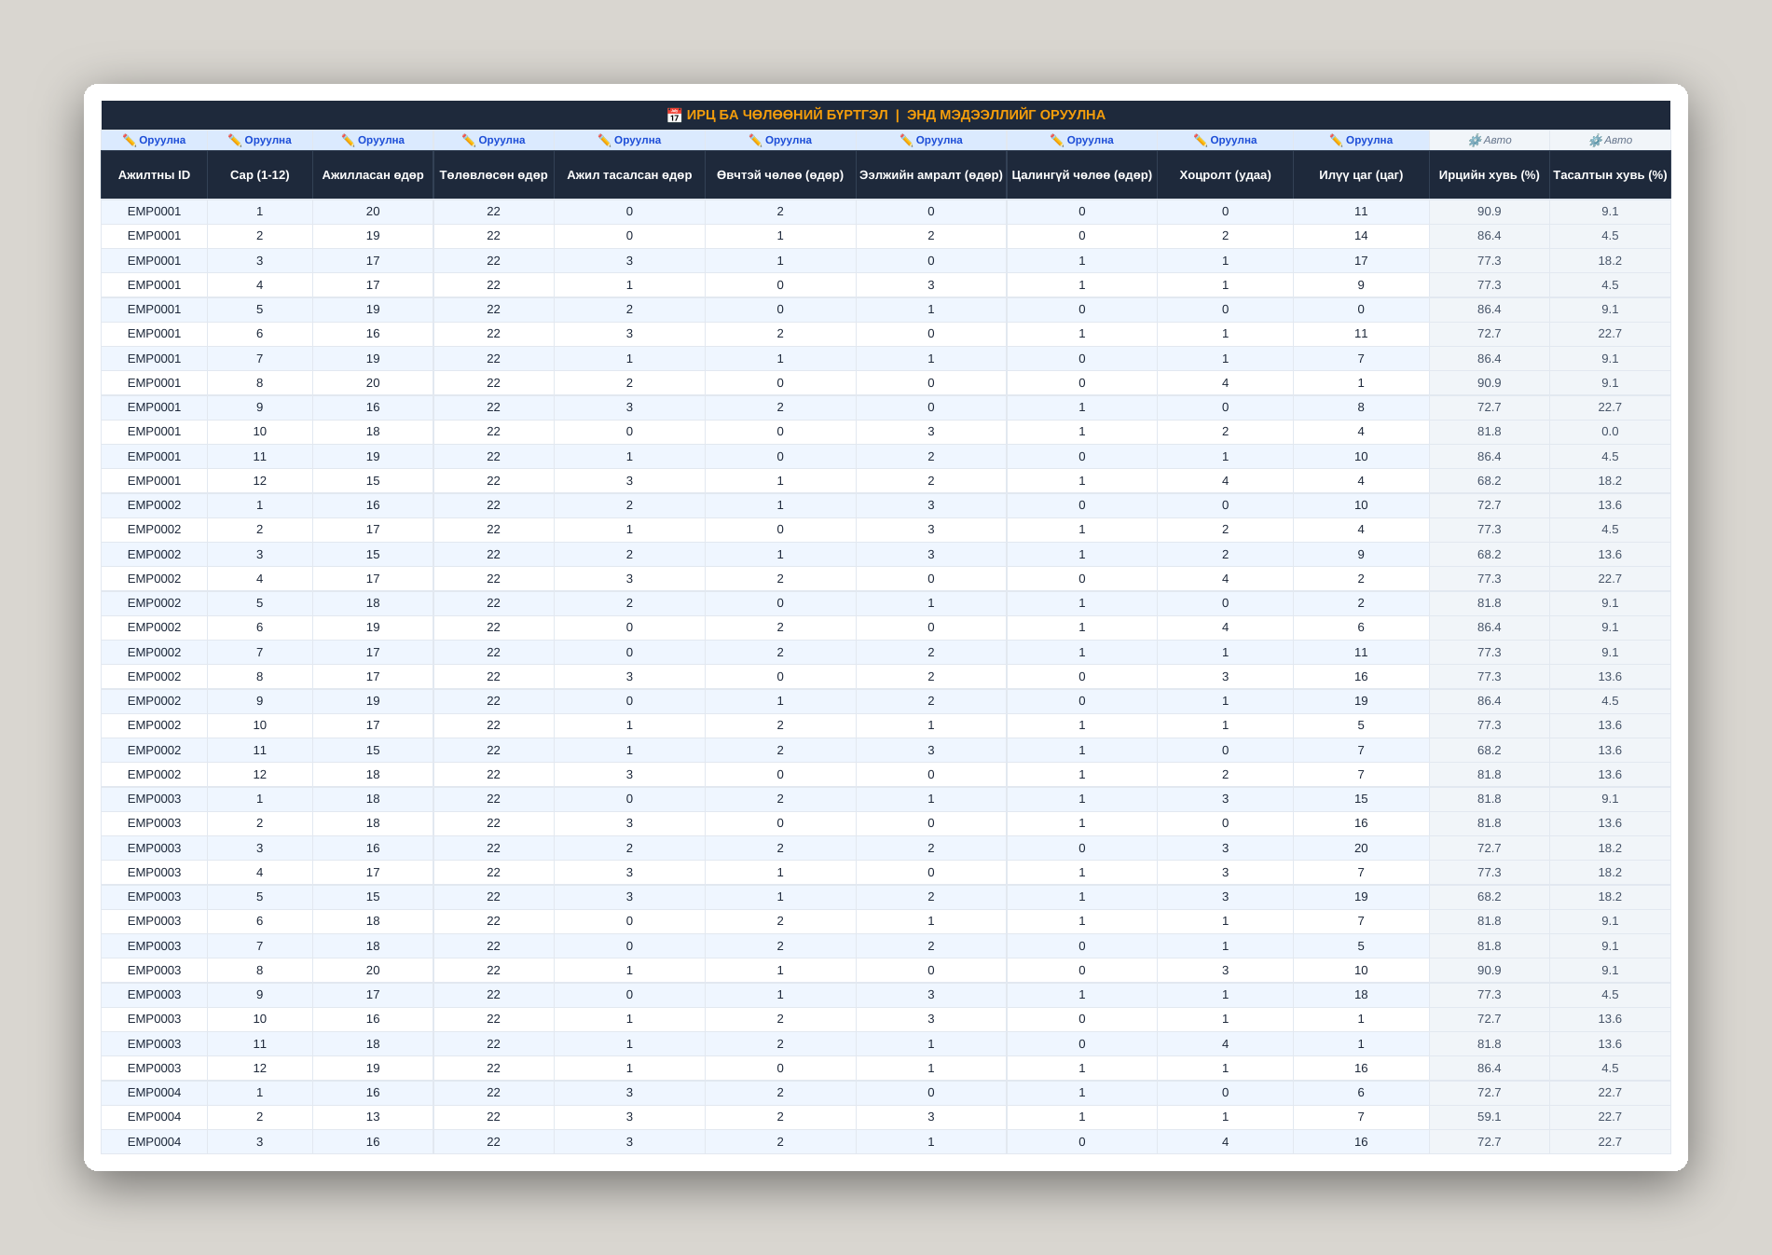
Task: Click the month cell 10 in EMP0002 rows
Action: click(259, 725)
